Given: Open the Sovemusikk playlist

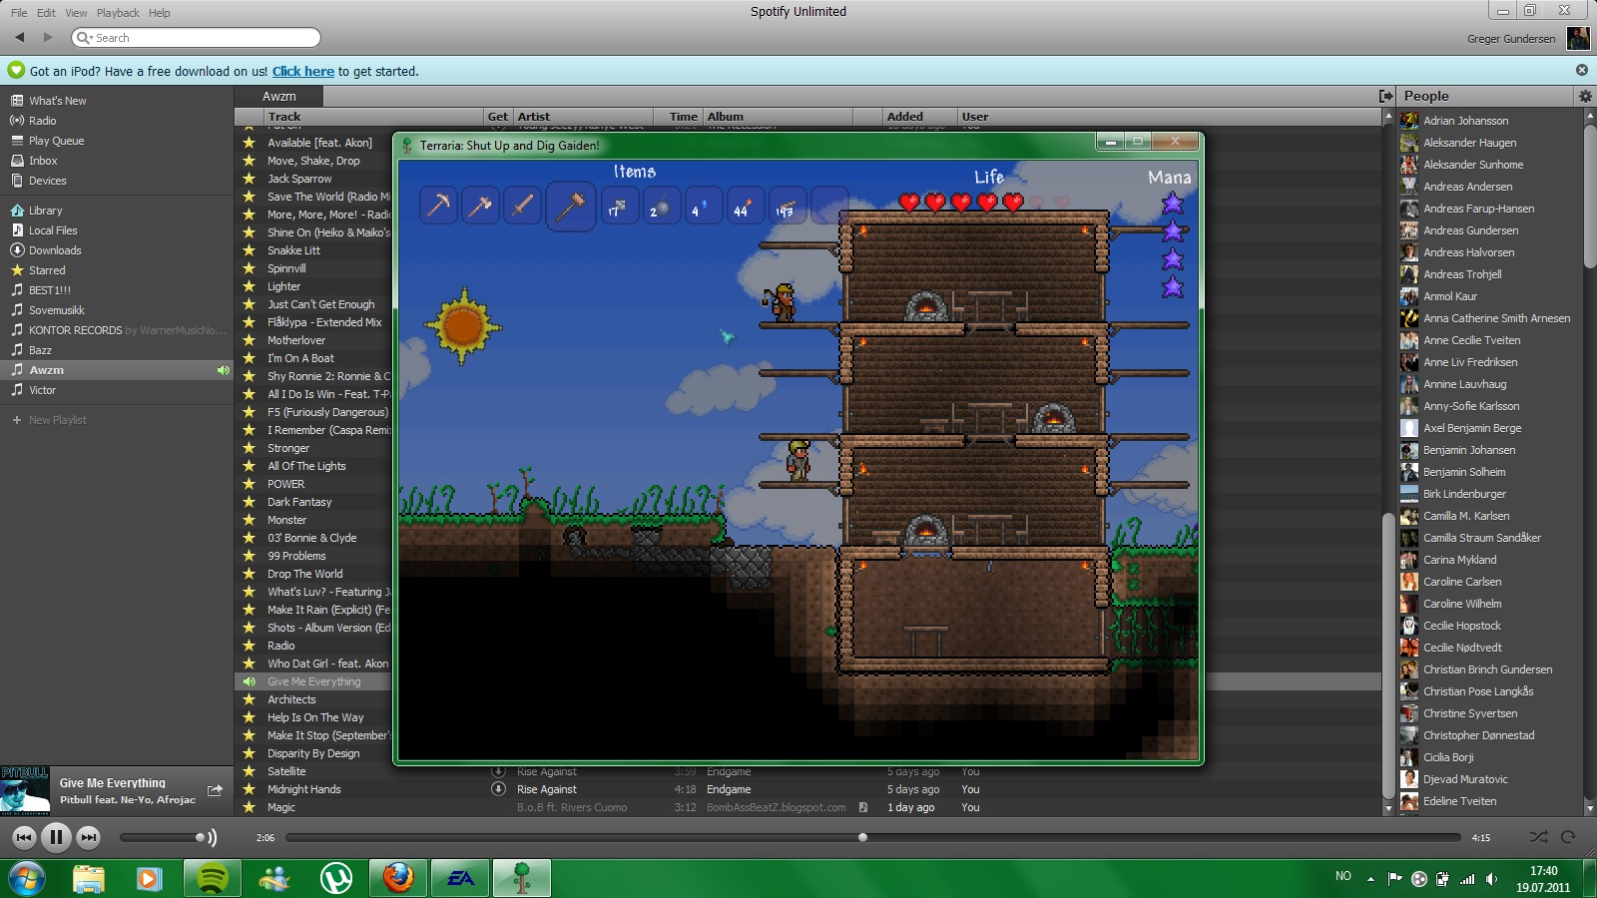Looking at the screenshot, I should tap(56, 310).
